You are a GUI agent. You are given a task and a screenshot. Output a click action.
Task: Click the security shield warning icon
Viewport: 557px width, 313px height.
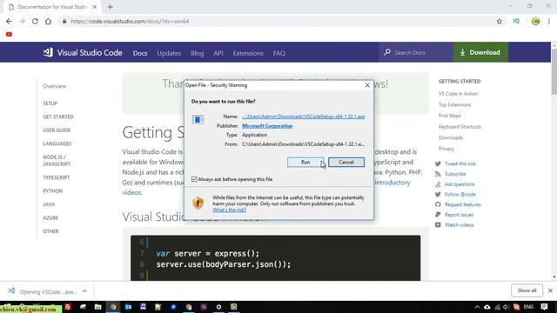(198, 203)
